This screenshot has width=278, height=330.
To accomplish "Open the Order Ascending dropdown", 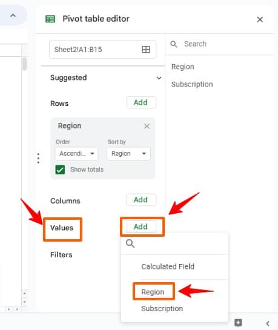I will coord(76,153).
